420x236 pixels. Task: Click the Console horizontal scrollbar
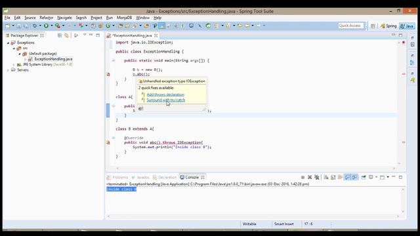[253, 216]
